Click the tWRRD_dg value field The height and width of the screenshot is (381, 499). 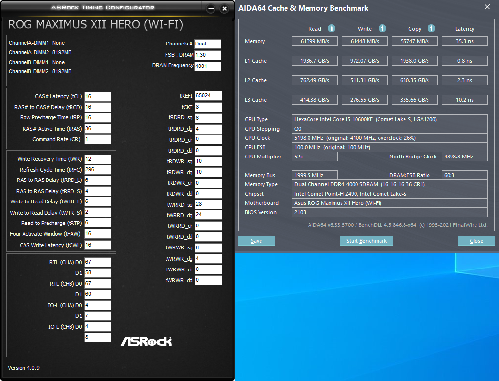pyautogui.click(x=209, y=215)
